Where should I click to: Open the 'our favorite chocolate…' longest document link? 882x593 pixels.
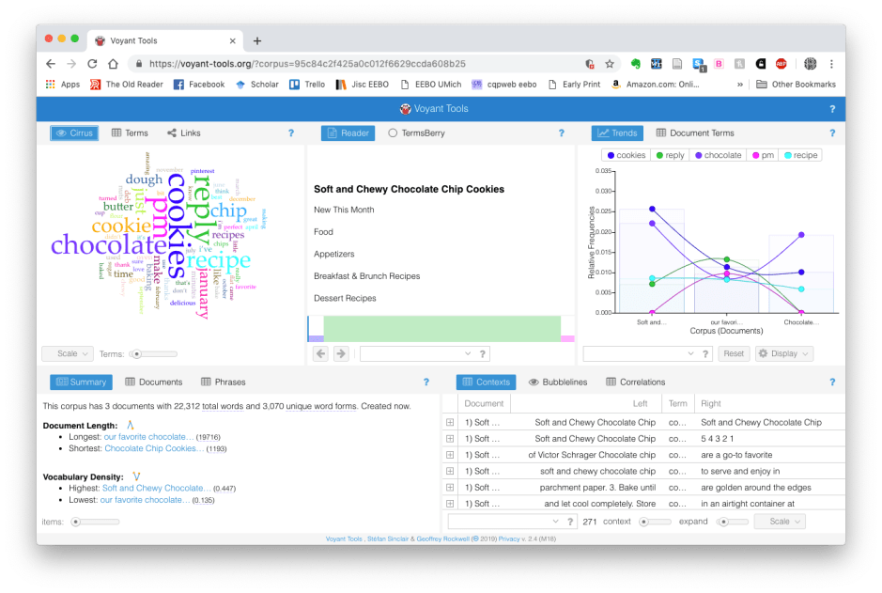click(148, 437)
